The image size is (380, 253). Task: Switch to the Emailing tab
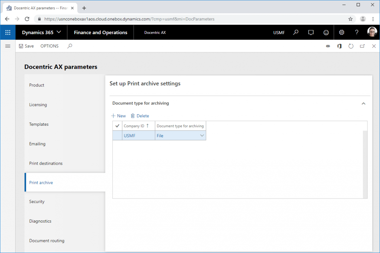coord(37,144)
